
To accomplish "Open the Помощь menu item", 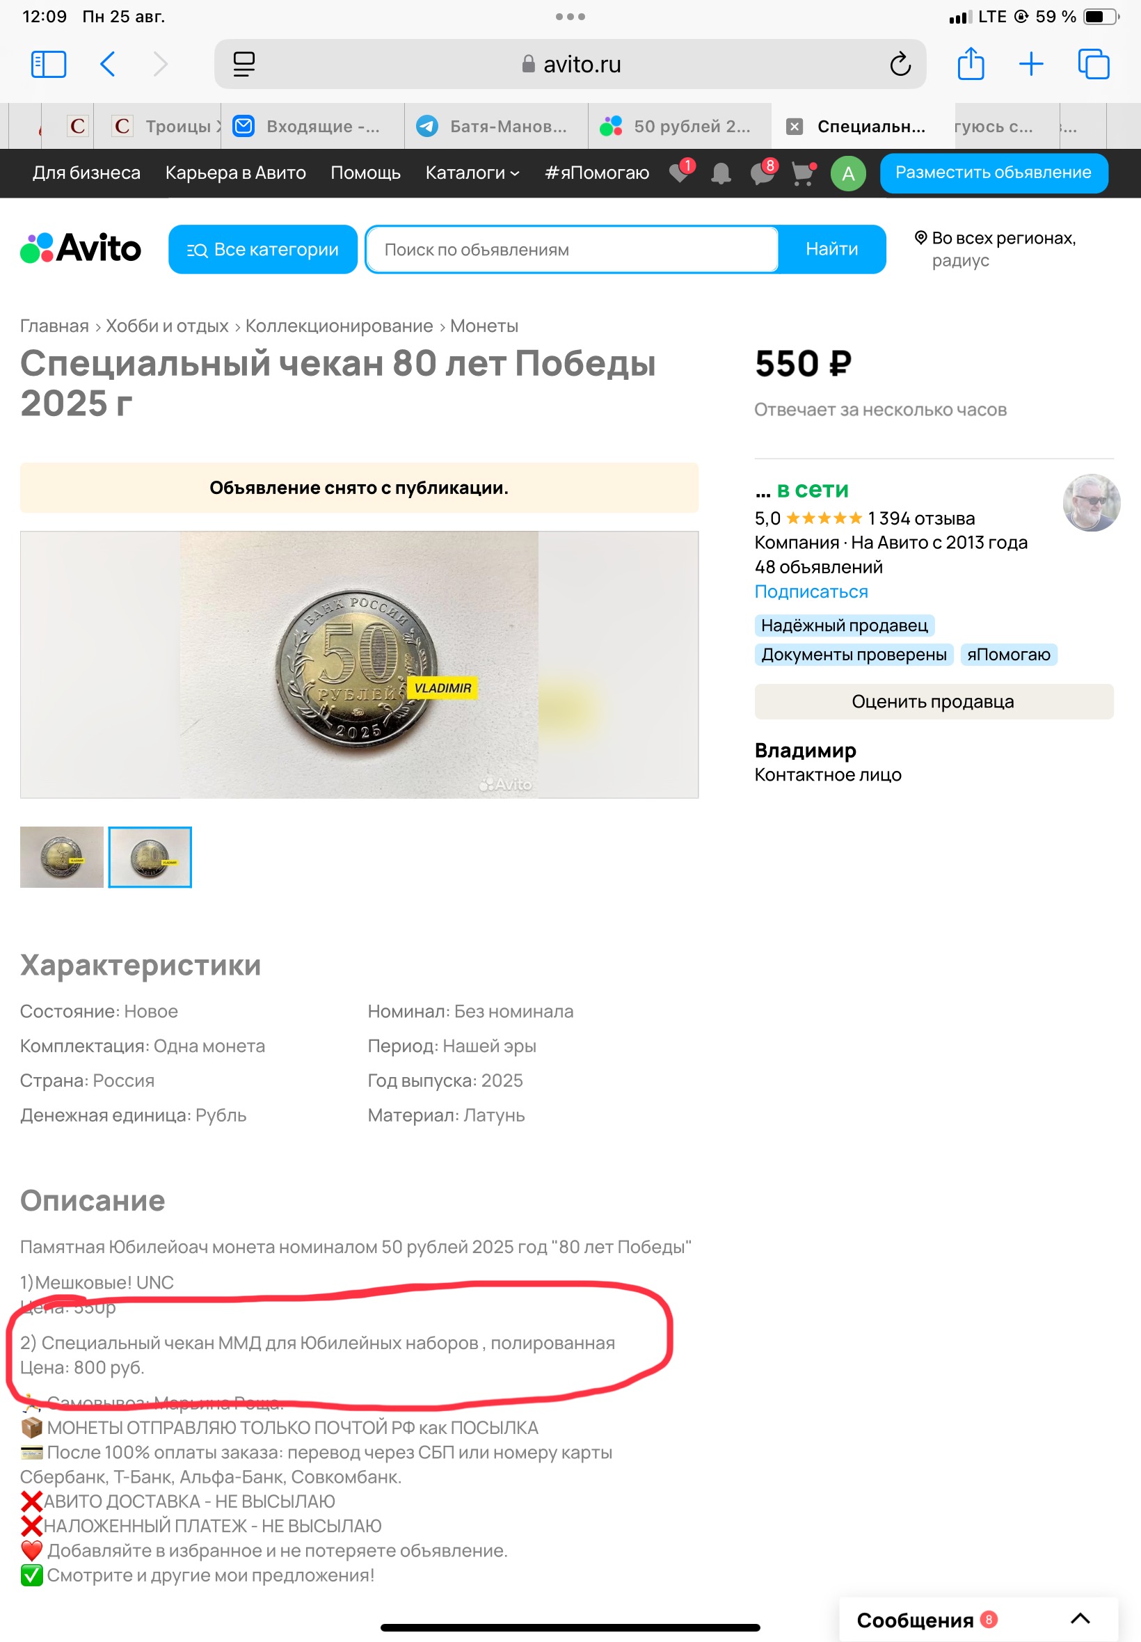I will [365, 173].
